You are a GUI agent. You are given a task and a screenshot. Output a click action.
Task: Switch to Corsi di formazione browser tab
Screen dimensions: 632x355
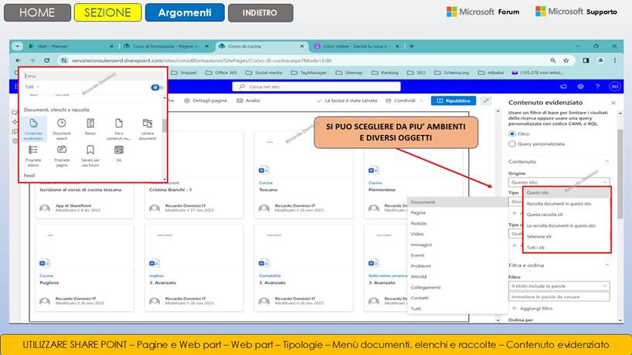[166, 46]
